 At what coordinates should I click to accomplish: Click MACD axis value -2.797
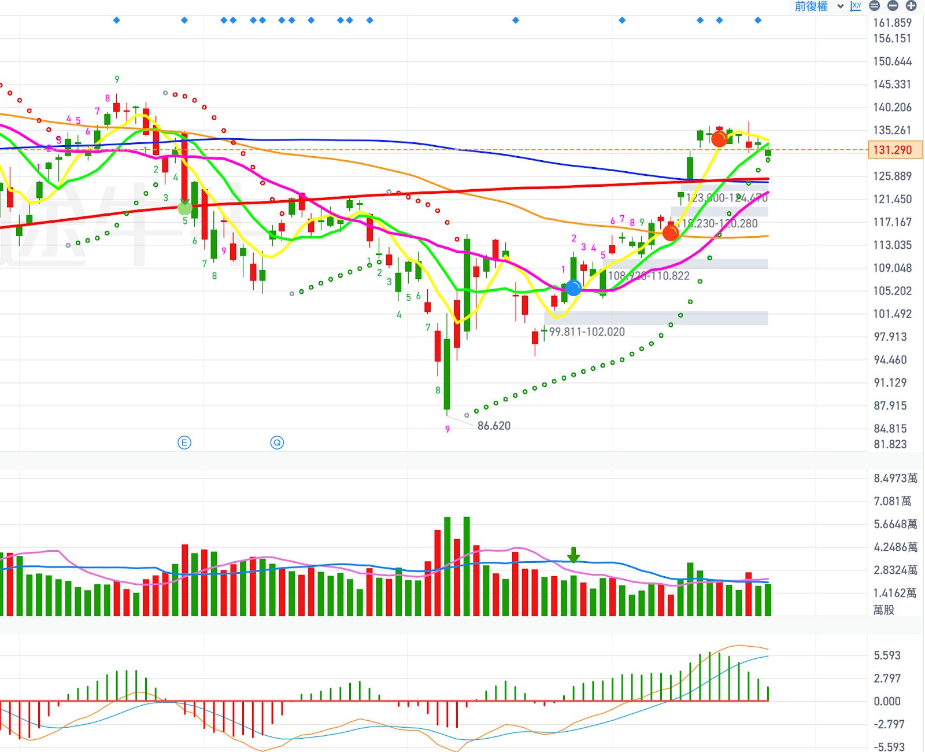point(889,724)
